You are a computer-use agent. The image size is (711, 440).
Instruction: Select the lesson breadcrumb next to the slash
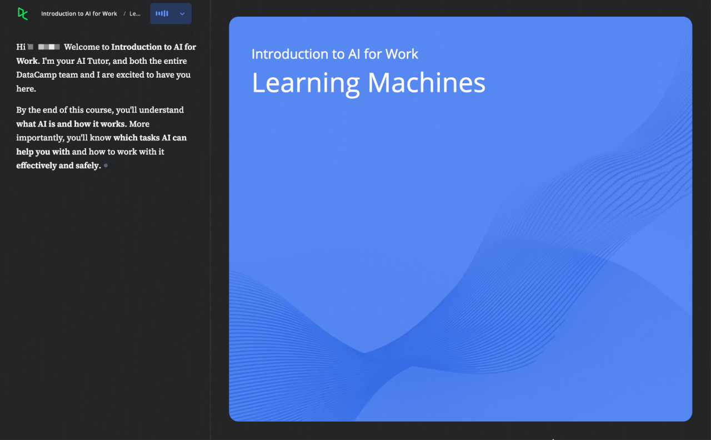click(x=134, y=13)
